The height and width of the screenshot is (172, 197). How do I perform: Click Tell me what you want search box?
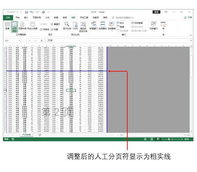tap(123, 18)
